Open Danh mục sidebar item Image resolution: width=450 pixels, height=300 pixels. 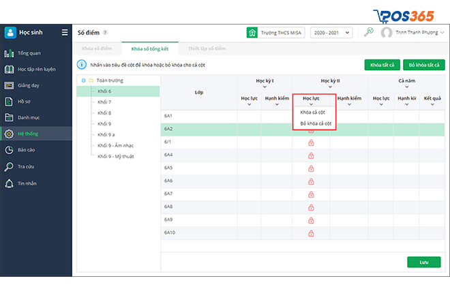(28, 118)
